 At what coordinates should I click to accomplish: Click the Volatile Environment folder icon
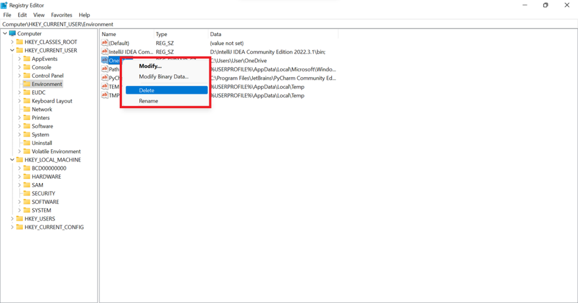click(27, 151)
